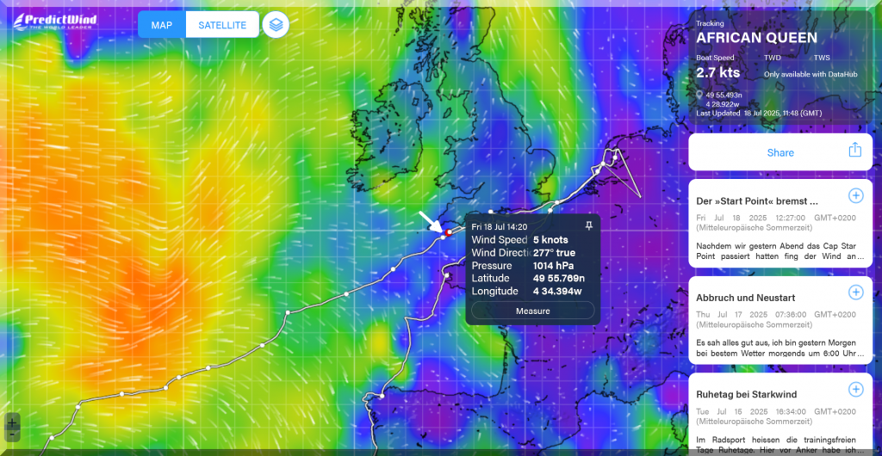The height and width of the screenshot is (456, 882).
Task: Click the PredictWind logo
Action: (x=53, y=22)
